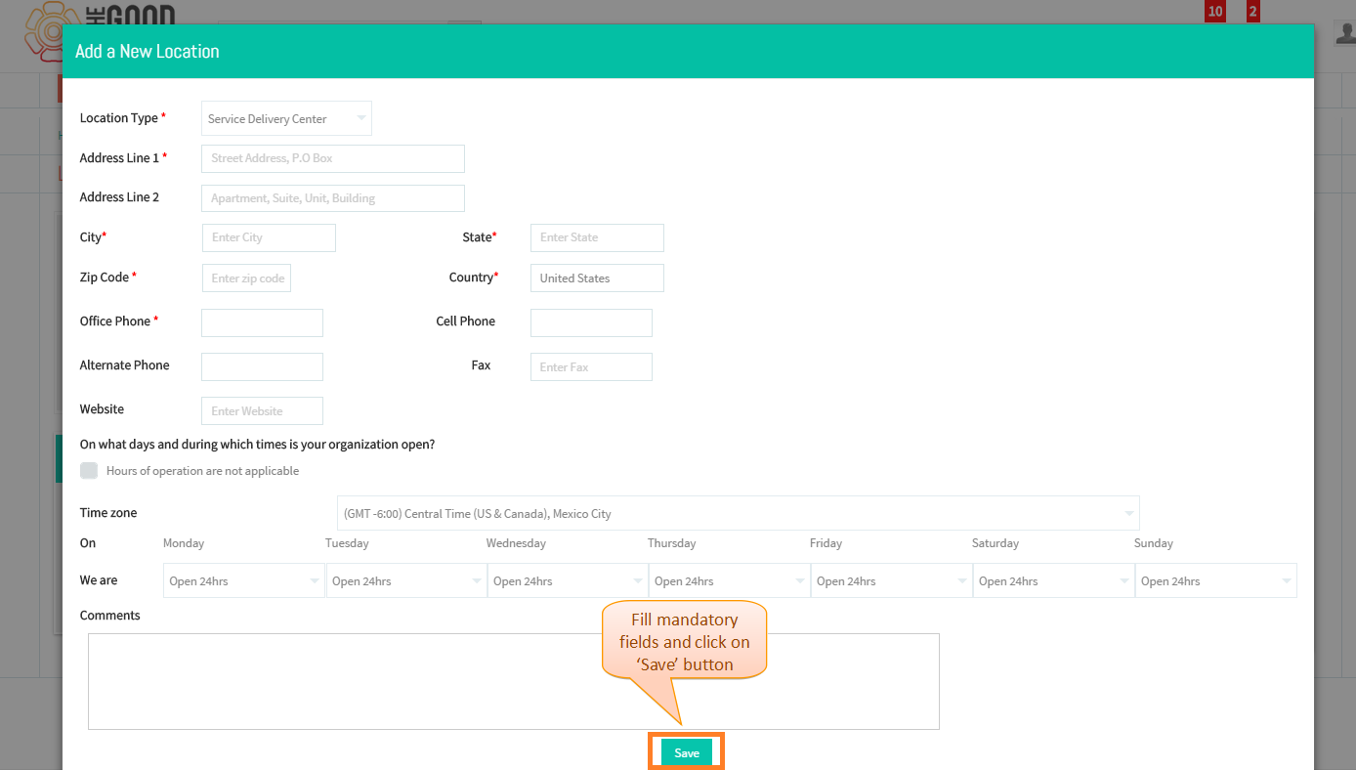Click into the Comments text area
Viewport: 1356px width, 770px height.
click(x=514, y=681)
